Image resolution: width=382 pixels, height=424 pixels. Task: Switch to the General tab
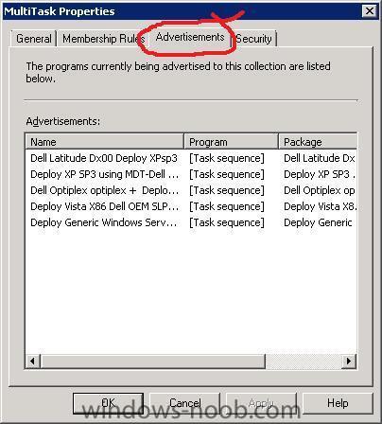pyautogui.click(x=34, y=39)
